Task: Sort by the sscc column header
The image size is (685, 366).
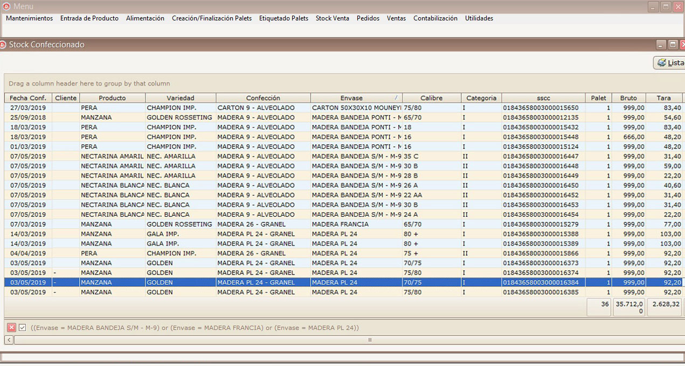Action: (x=543, y=98)
